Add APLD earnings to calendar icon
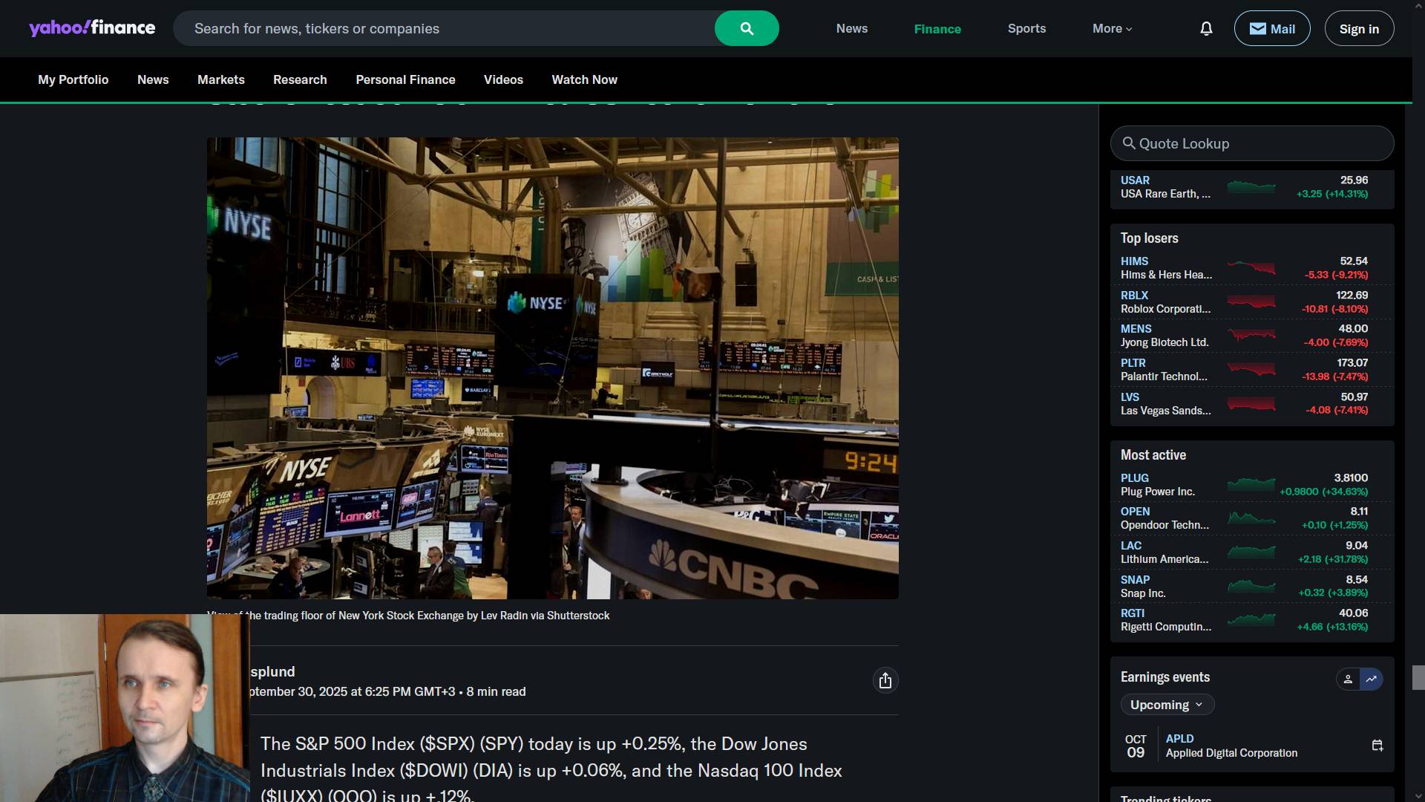 tap(1377, 745)
